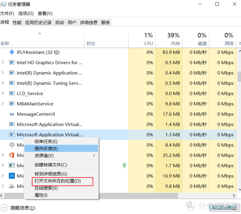This screenshot has width=241, height=214.
Task: Switch to the 性能 tab
Action: pos(17,22)
